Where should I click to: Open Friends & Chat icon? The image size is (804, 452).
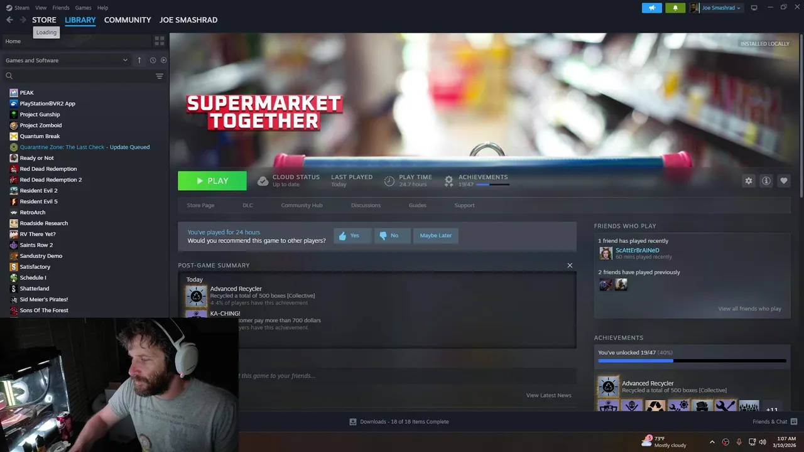[x=793, y=422]
